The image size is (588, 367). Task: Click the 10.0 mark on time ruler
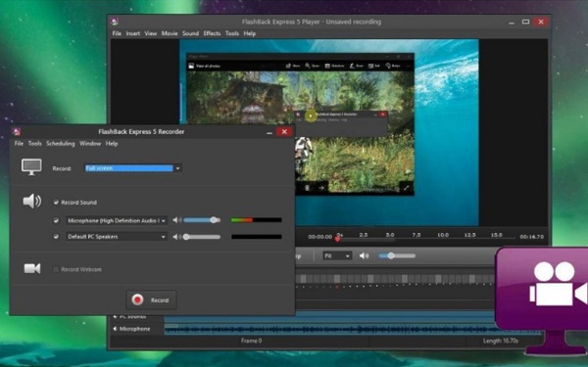point(443,235)
